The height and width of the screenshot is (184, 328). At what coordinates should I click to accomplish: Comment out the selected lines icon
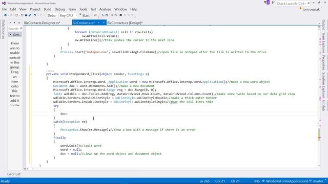[112, 15]
